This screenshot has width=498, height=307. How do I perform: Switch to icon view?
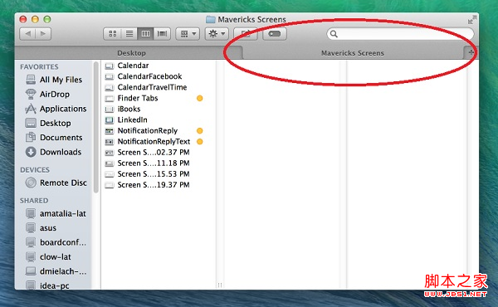[112, 34]
